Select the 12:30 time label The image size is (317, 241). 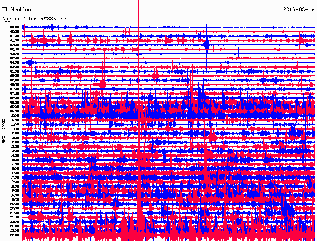[15, 138]
